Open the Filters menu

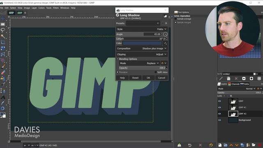[x=56, y=8]
